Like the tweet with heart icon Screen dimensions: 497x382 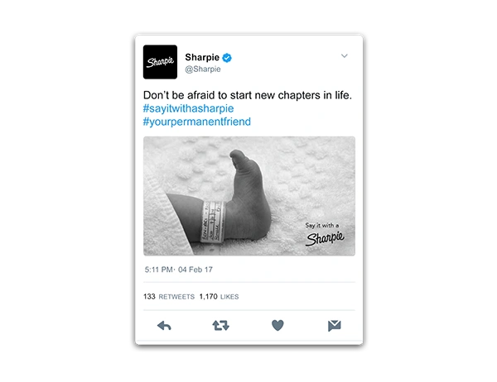pyautogui.click(x=277, y=325)
